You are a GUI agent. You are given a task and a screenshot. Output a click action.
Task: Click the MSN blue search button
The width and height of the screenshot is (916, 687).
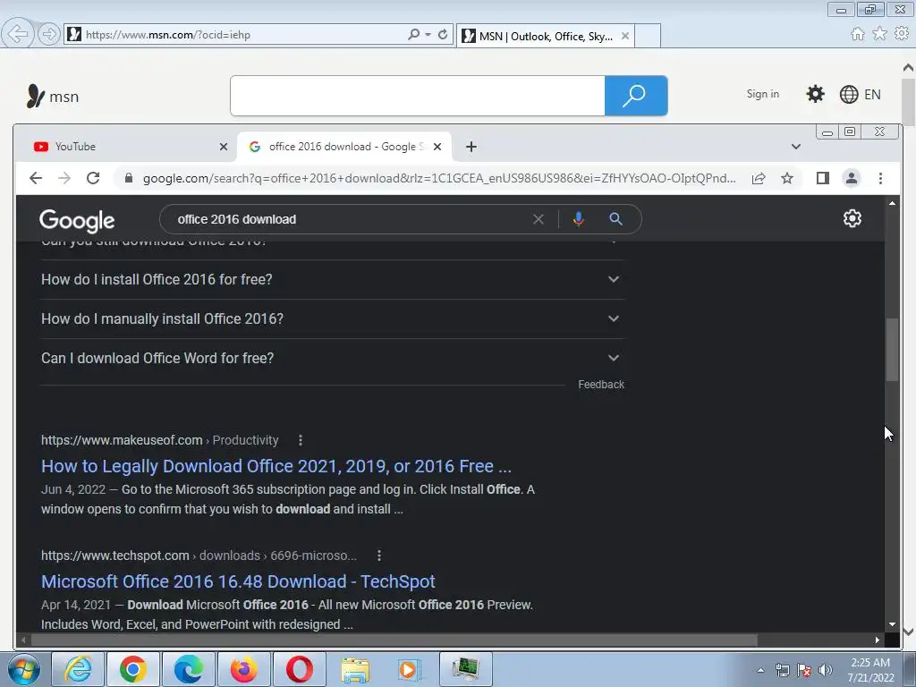pos(636,95)
